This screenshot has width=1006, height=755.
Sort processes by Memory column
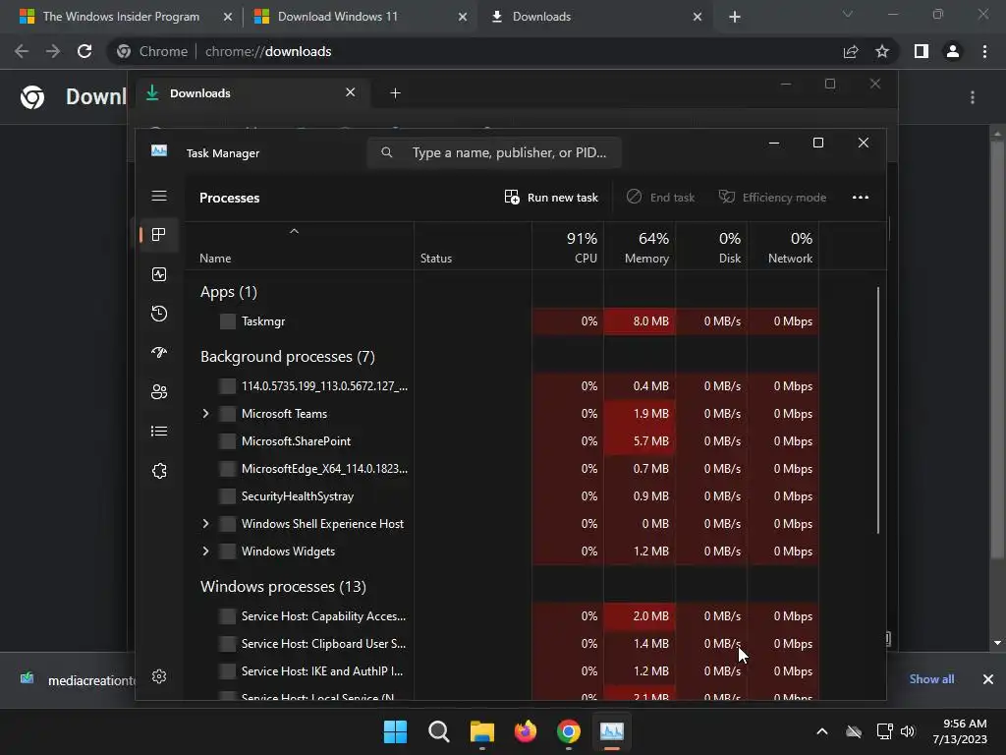pyautogui.click(x=640, y=247)
